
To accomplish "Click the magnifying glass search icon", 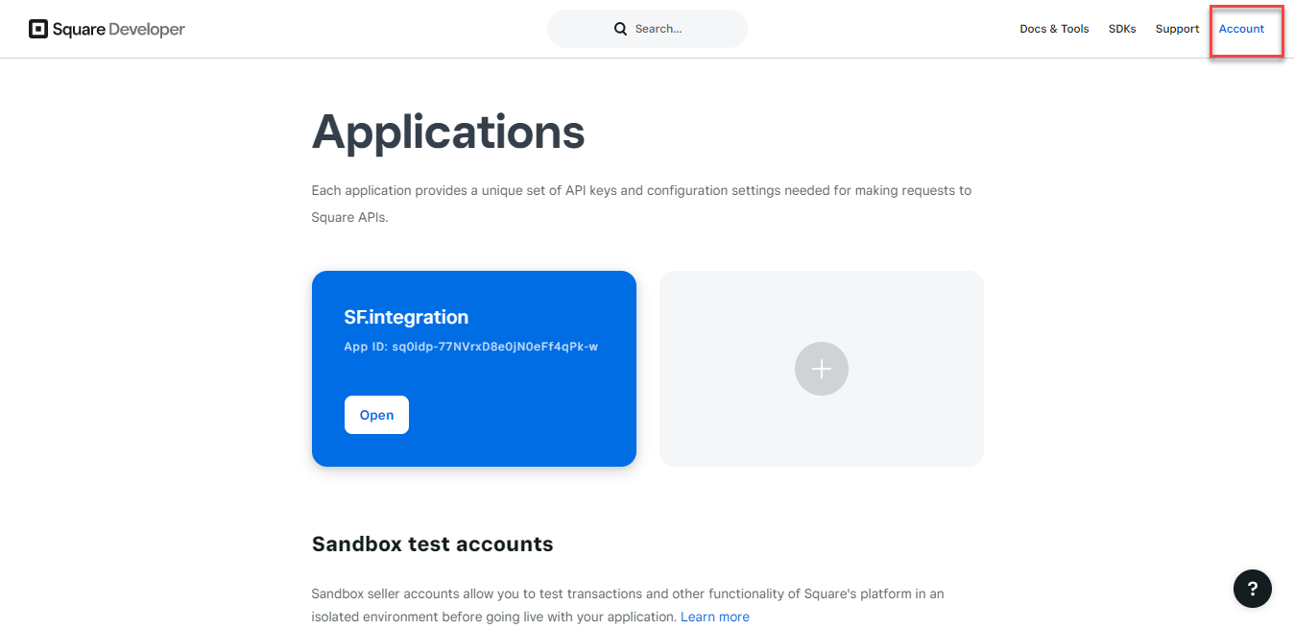I will (621, 29).
